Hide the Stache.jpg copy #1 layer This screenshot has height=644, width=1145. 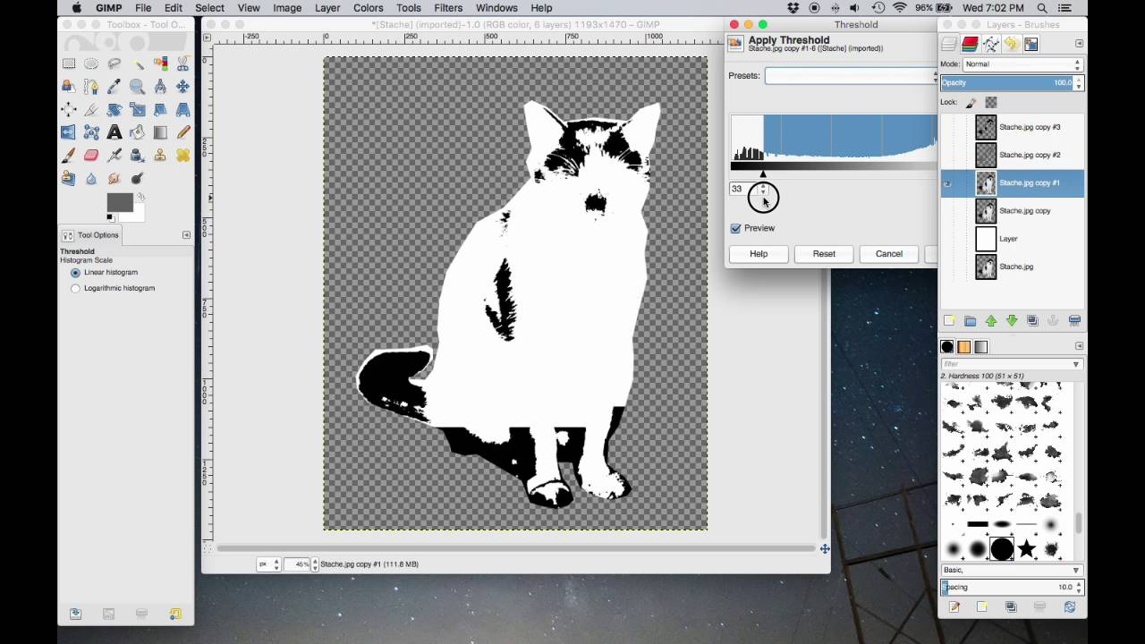click(x=948, y=183)
